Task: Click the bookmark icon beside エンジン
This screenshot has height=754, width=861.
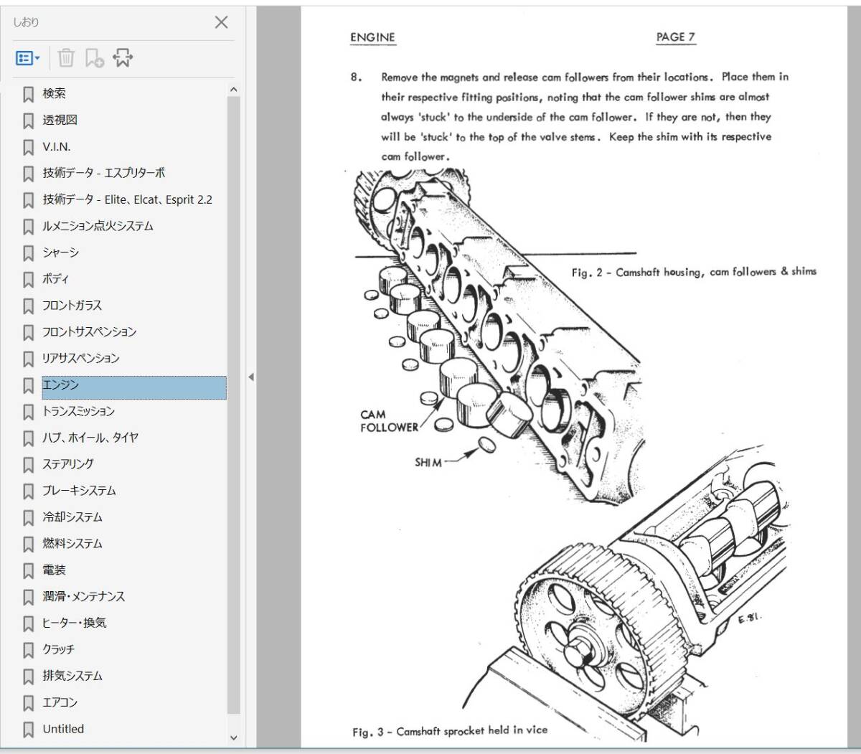Action: pyautogui.click(x=28, y=386)
